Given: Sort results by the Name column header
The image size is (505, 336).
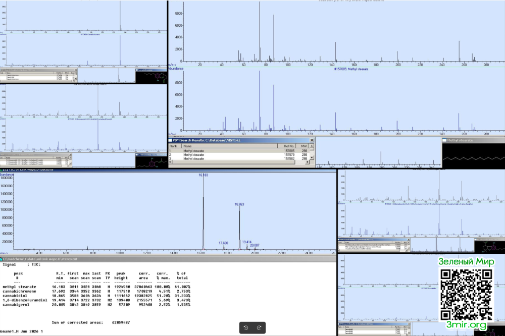Looking at the screenshot, I should (x=230, y=146).
